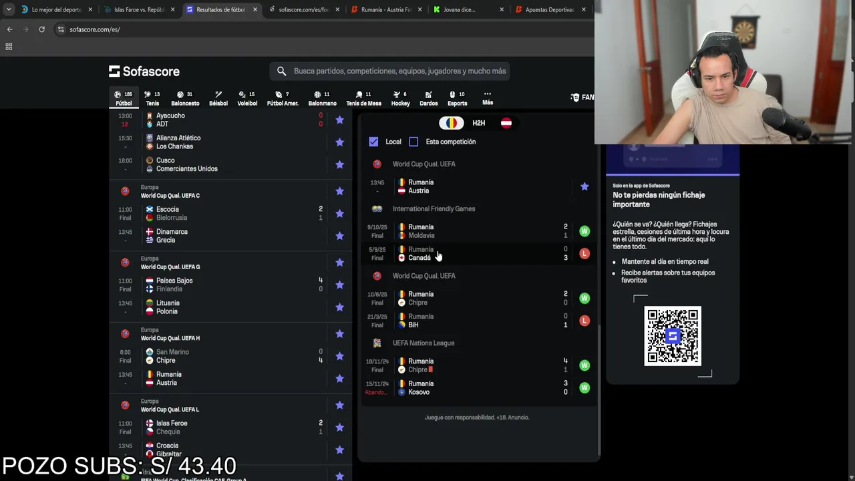Image resolution: width=855 pixels, height=481 pixels.
Task: Favorite the Rumanía vs Austria list star
Action: (339, 379)
